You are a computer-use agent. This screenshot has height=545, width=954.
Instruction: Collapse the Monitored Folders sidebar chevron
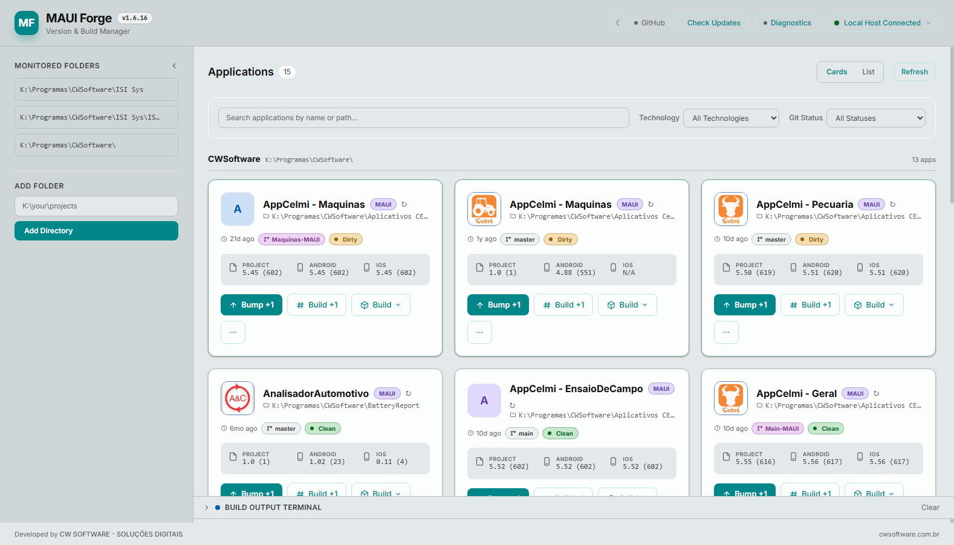[174, 66]
